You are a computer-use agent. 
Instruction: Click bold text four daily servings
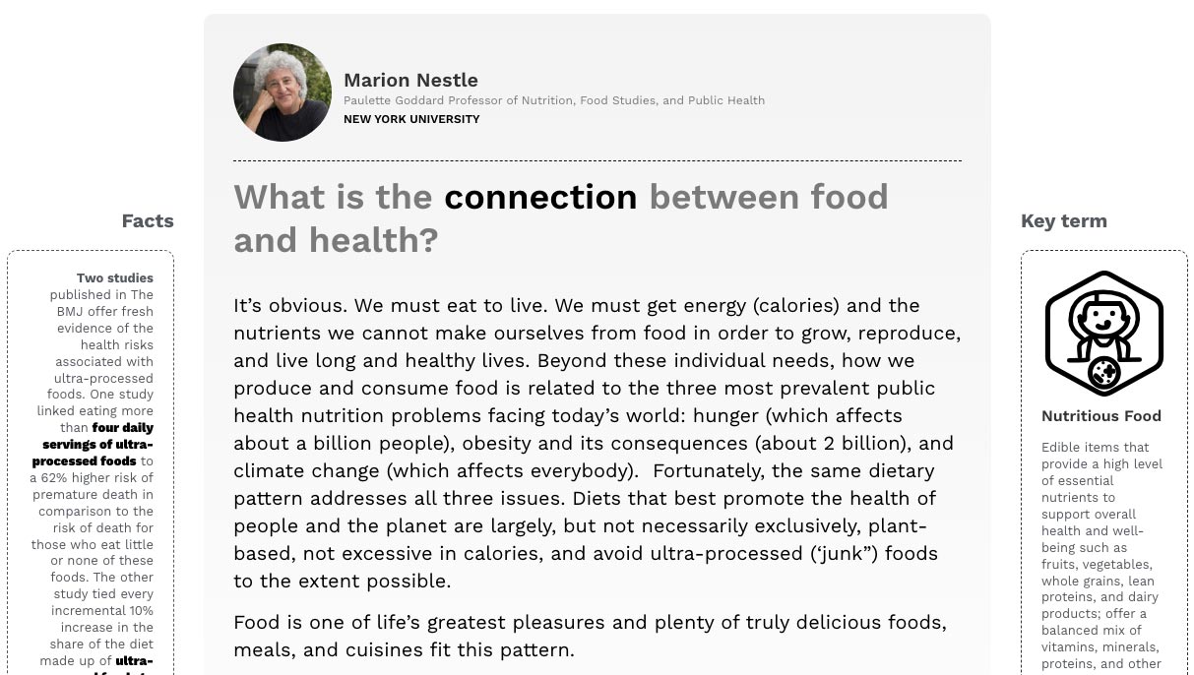[x=122, y=428]
